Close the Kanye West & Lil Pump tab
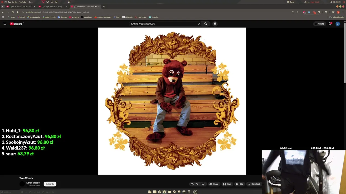The image size is (346, 194). 67,6
